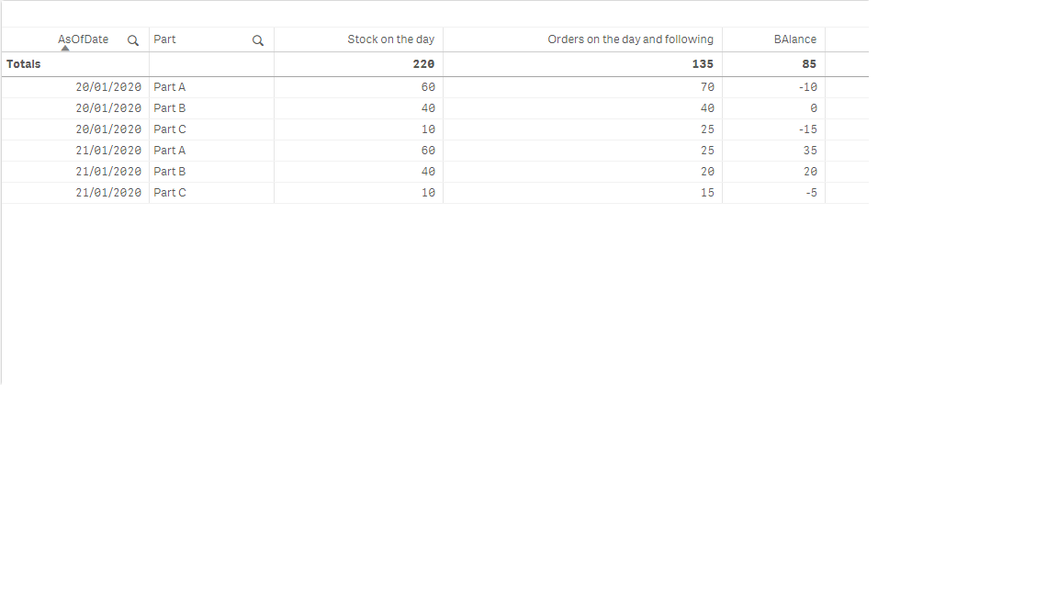Click the AsOfDate column header
The height and width of the screenshot is (595, 1058).
coord(83,39)
